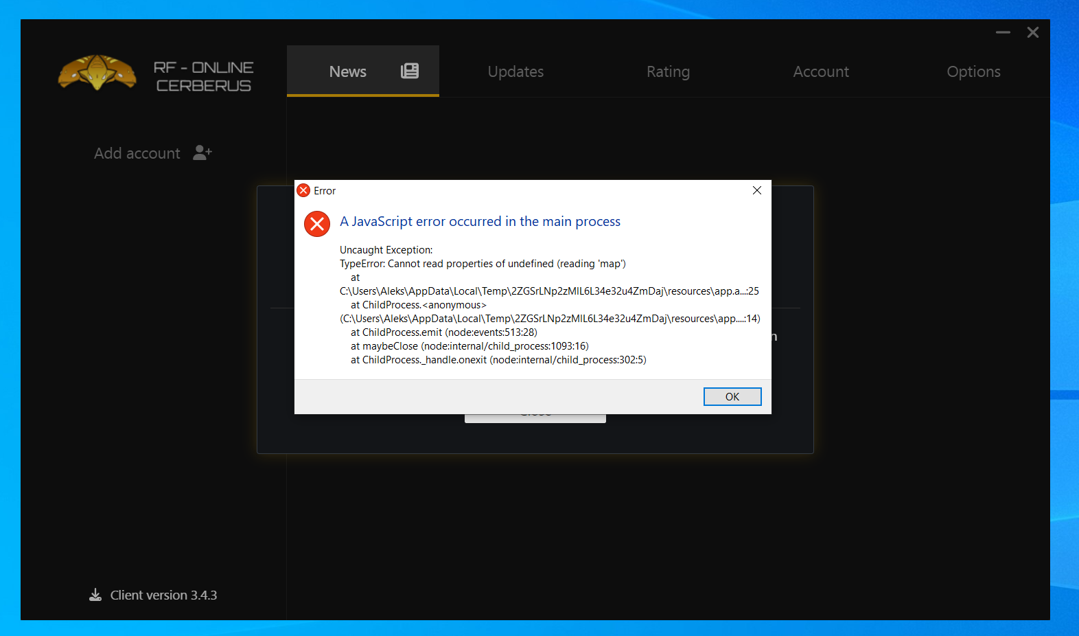Click the 'Uncaught Exception:' text

coord(386,250)
